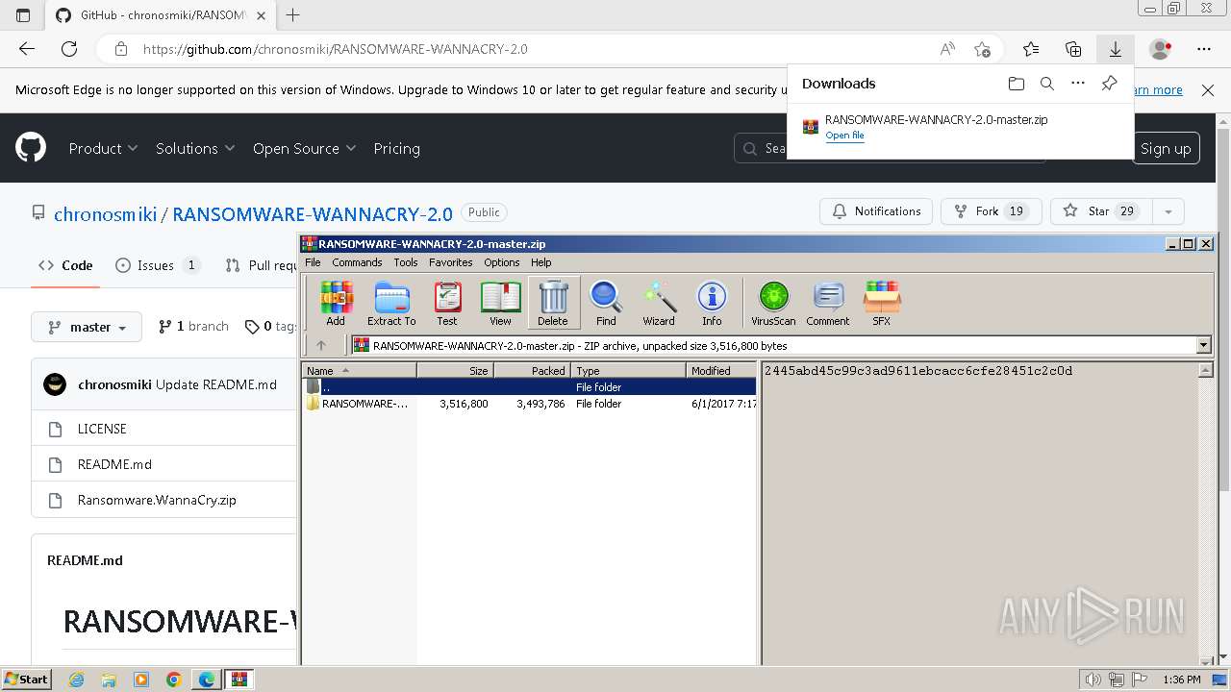Open Edge Collections icon
This screenshot has height=692, width=1231.
tap(1073, 49)
